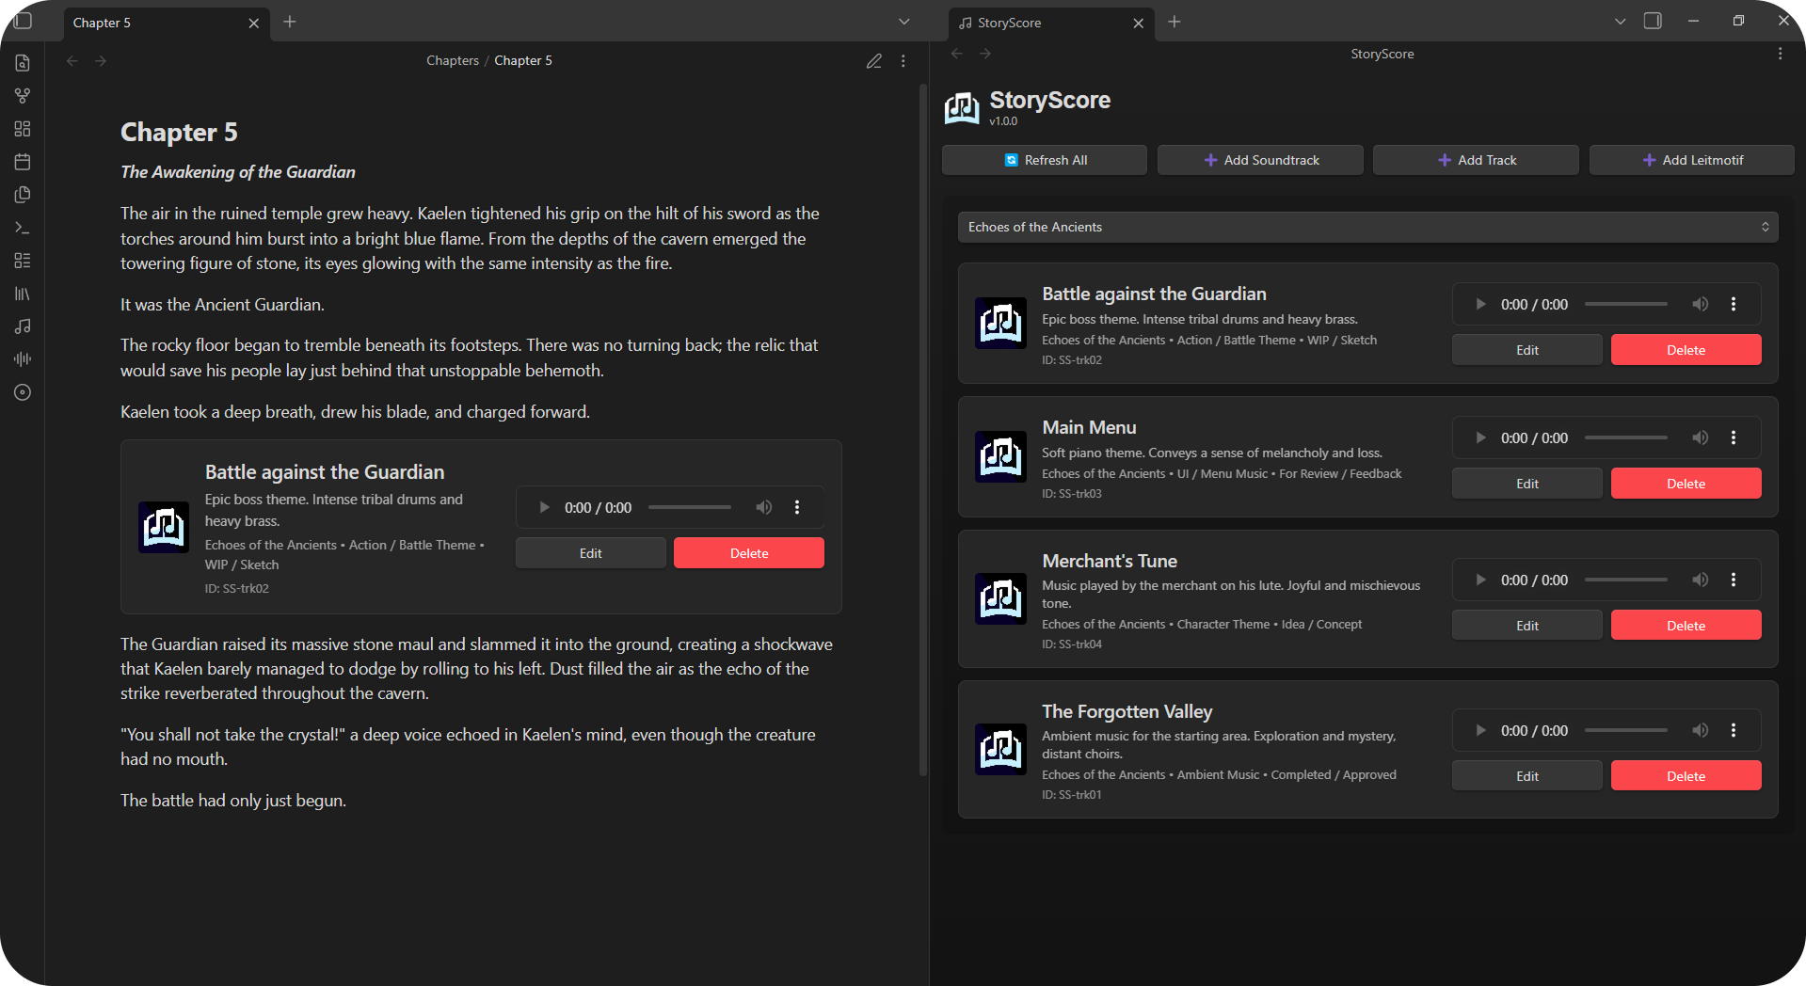1806x986 pixels.
Task: Open new tab beside StoryScore
Action: coord(1175,22)
